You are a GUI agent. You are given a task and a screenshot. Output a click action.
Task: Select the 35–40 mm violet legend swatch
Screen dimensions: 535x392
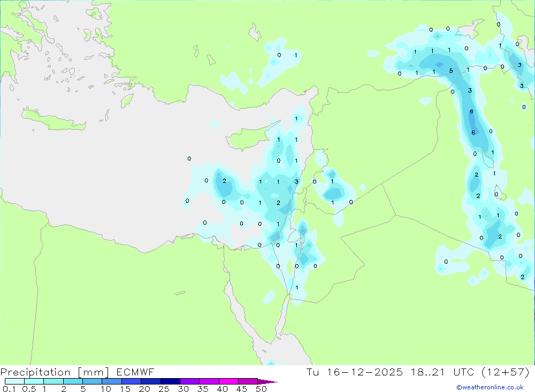[209, 381]
